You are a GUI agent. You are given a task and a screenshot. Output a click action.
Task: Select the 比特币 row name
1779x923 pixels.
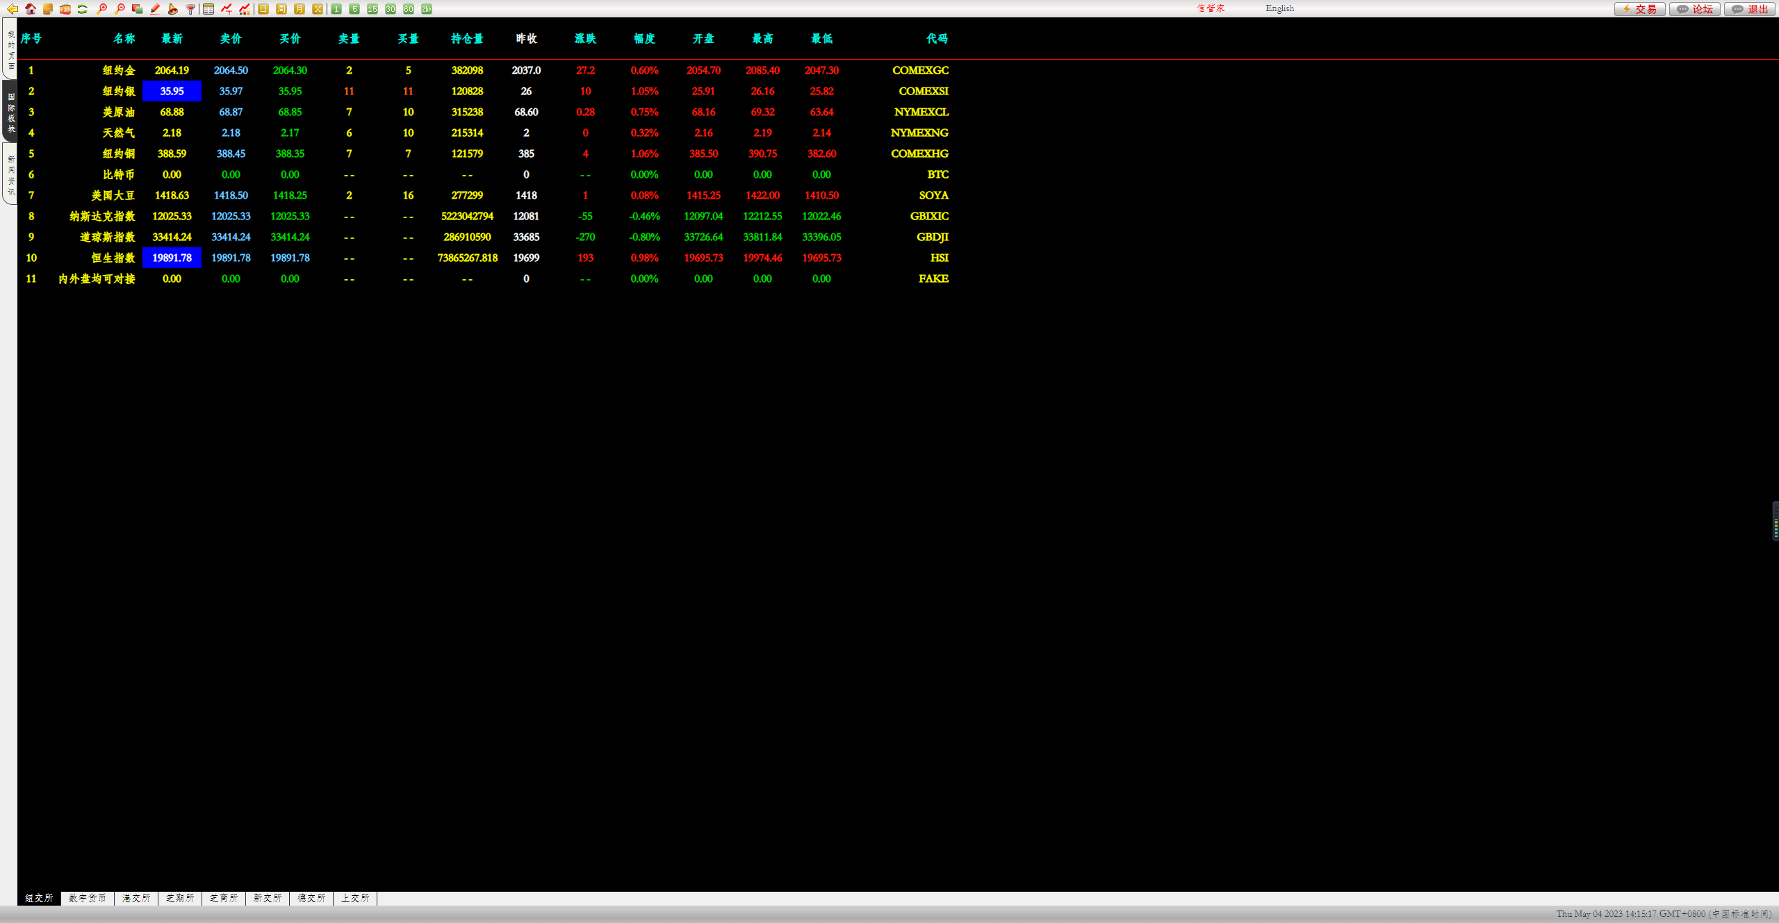pyautogui.click(x=119, y=174)
